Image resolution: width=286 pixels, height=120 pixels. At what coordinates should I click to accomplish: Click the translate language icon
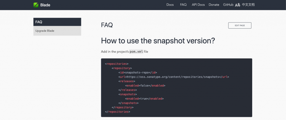237,5
